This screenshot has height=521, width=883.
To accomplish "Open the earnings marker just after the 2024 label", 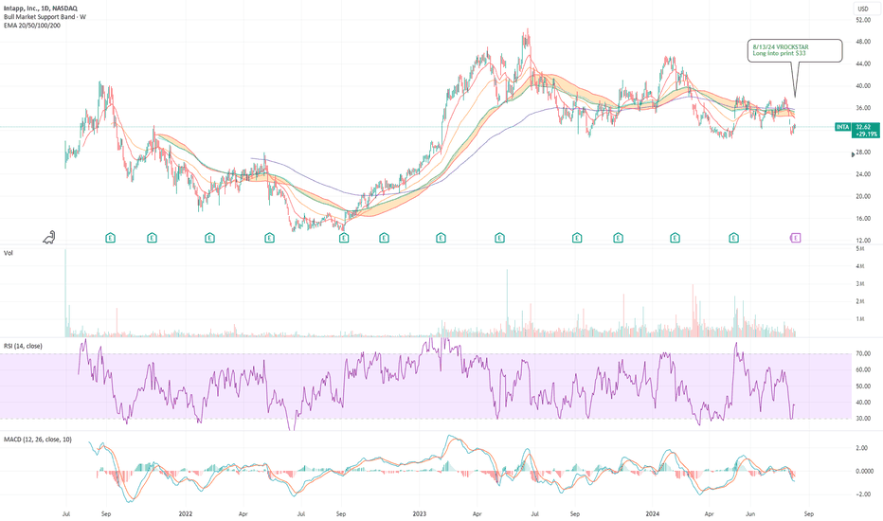I will pos(675,239).
